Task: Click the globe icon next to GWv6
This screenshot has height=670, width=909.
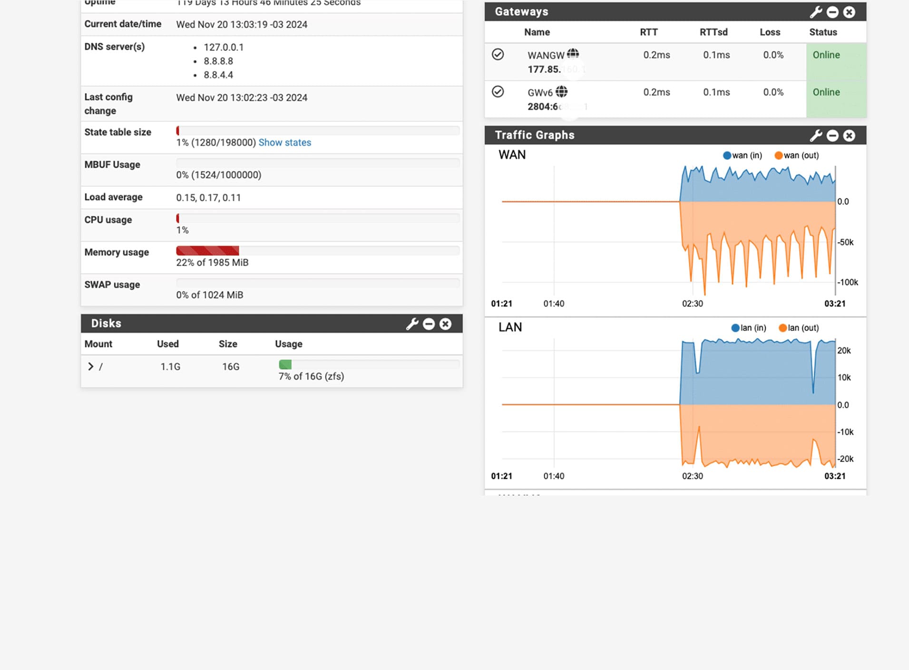Action: click(x=562, y=91)
